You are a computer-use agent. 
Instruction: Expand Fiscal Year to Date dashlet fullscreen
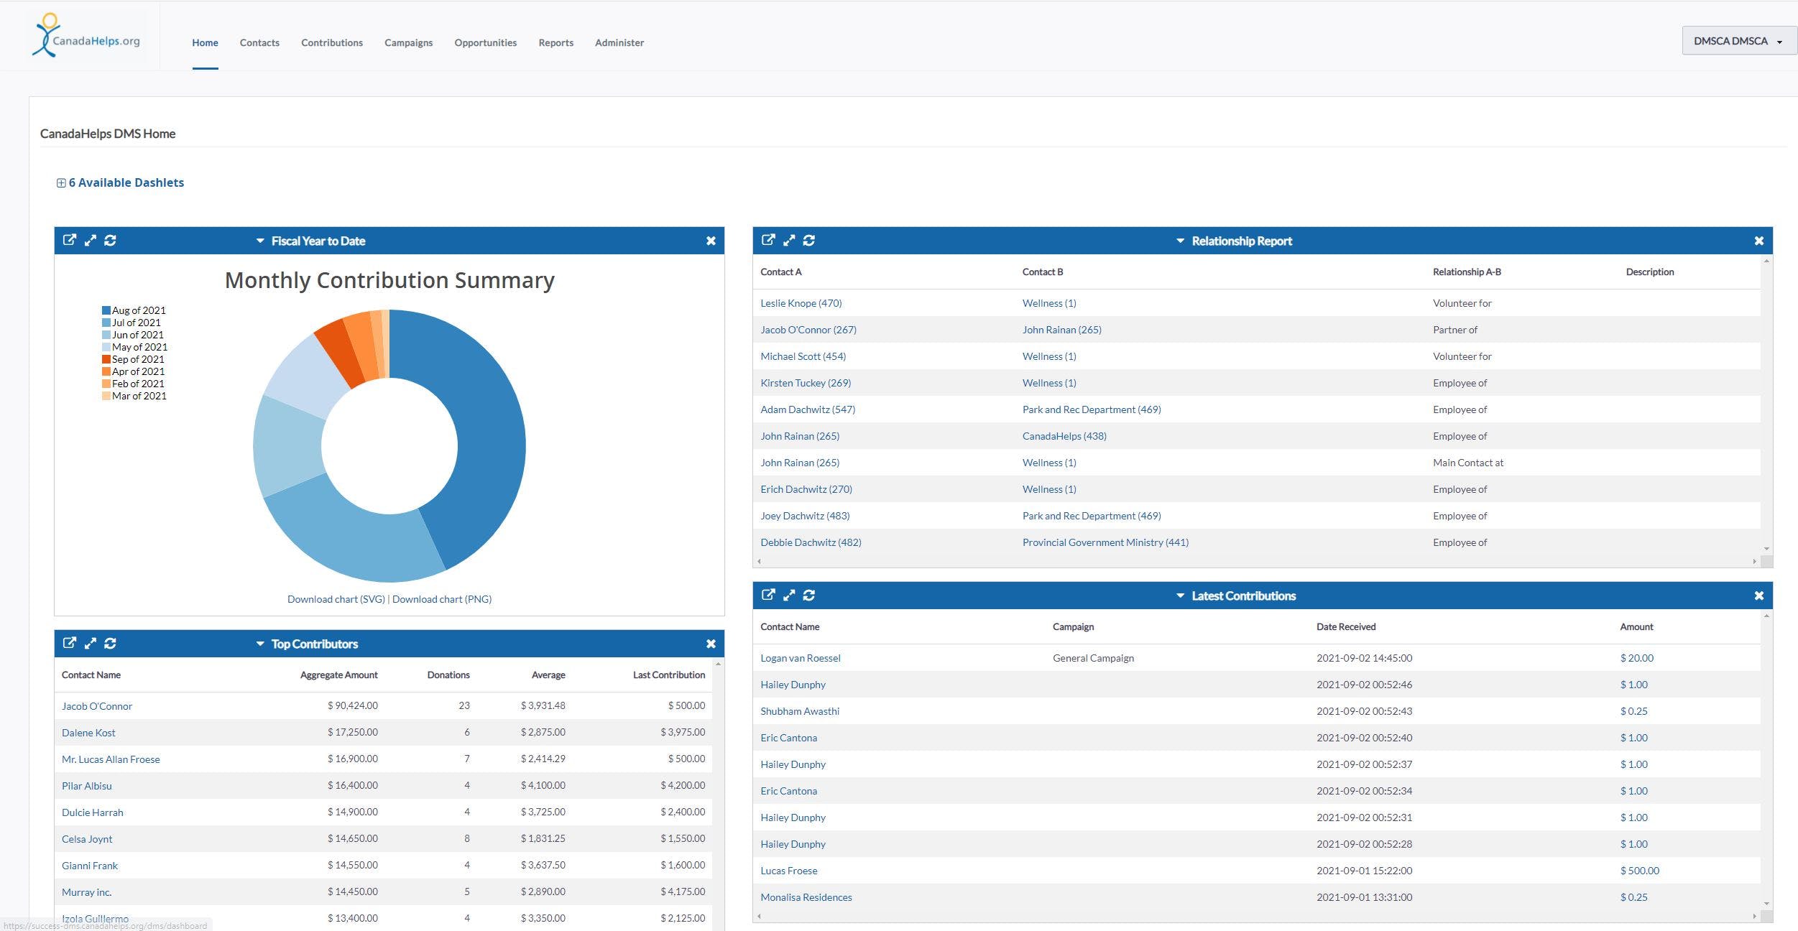[90, 240]
